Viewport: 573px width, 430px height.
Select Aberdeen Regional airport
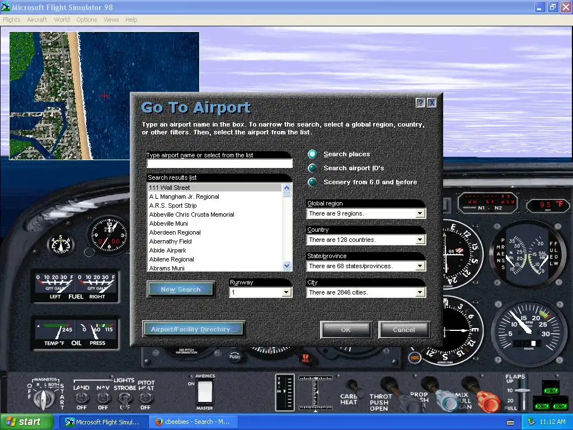pyautogui.click(x=215, y=232)
